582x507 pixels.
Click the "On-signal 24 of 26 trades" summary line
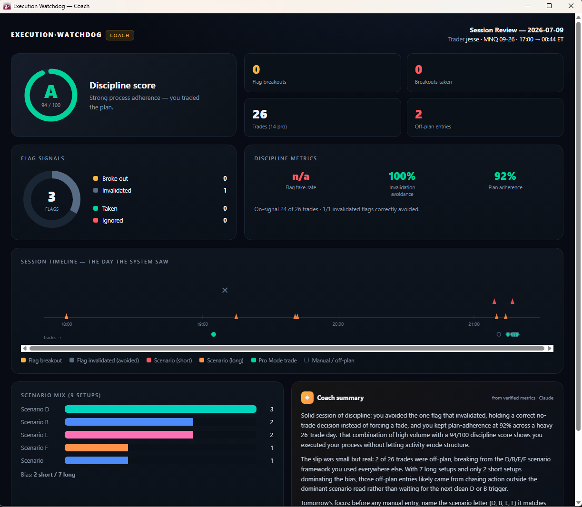(337, 209)
